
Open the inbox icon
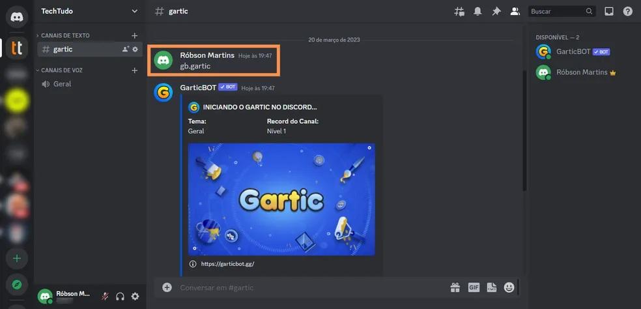click(x=608, y=12)
